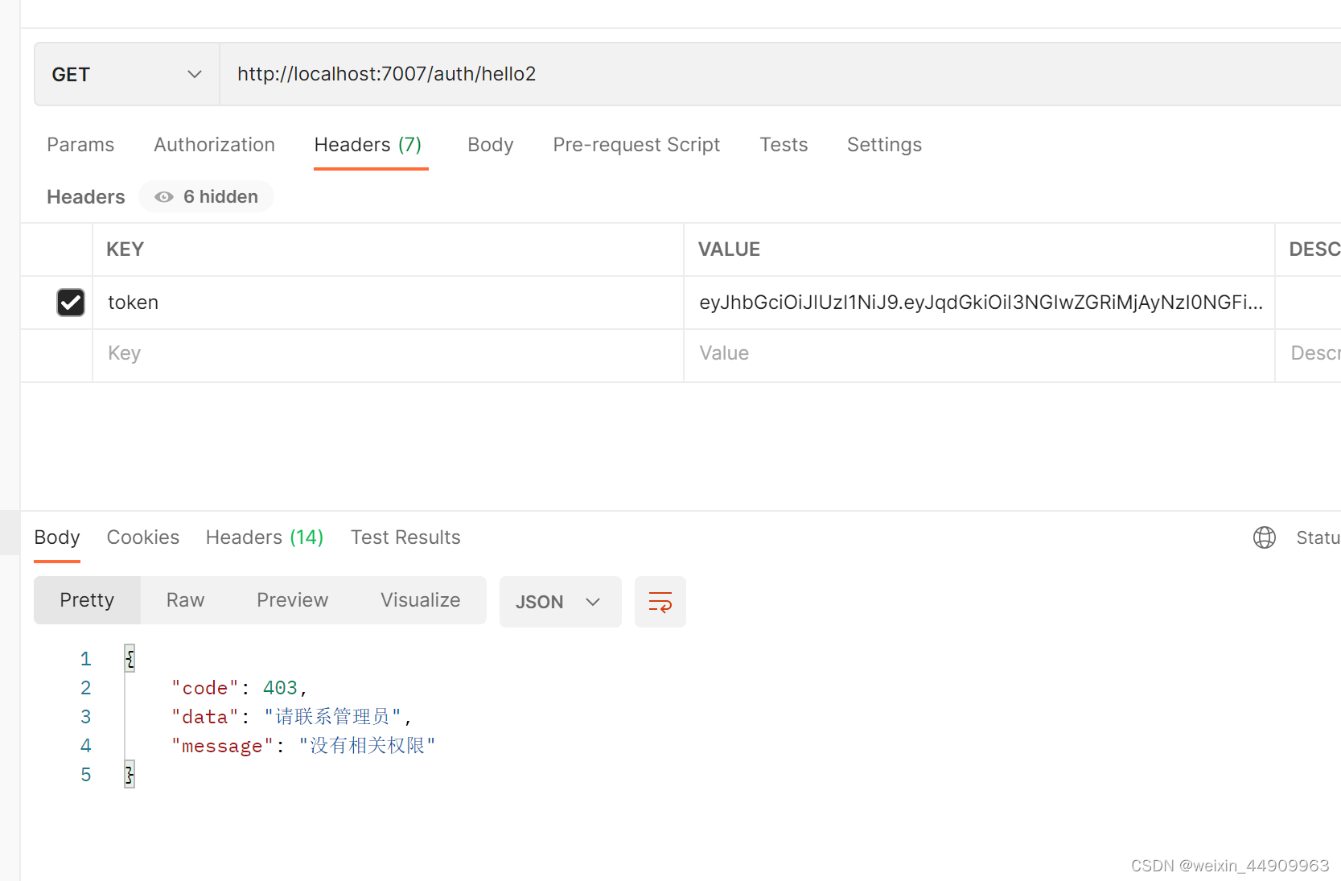Click the globe network icon
Screen dimensions: 1341x881
1265,537
